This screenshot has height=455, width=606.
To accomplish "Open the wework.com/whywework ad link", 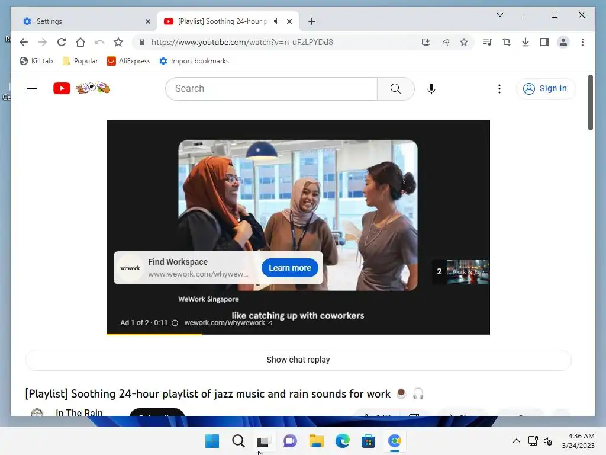I will 228,323.
